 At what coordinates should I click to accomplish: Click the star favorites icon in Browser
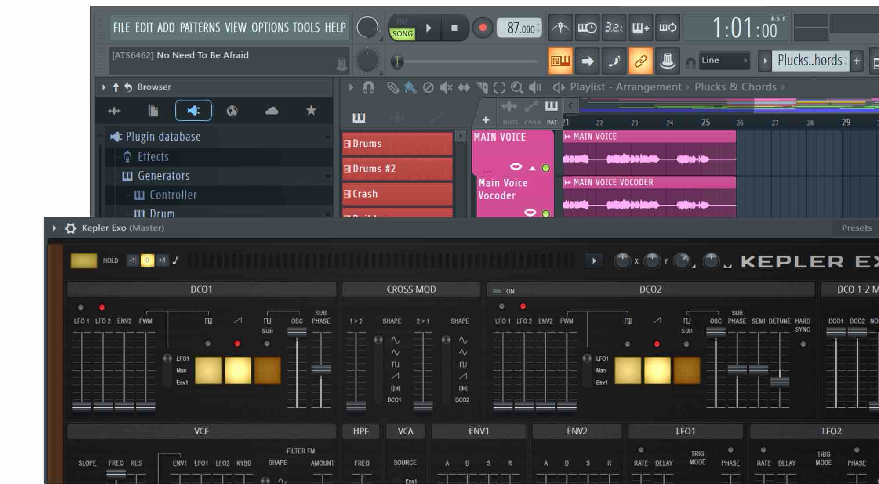pos(311,110)
